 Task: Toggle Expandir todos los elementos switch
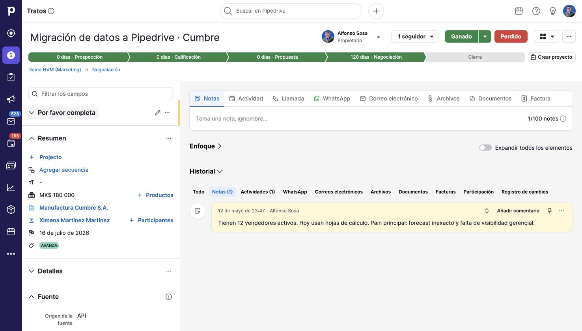(485, 148)
